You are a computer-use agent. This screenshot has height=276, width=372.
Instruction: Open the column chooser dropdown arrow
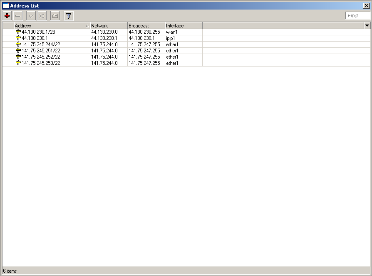pyautogui.click(x=367, y=26)
